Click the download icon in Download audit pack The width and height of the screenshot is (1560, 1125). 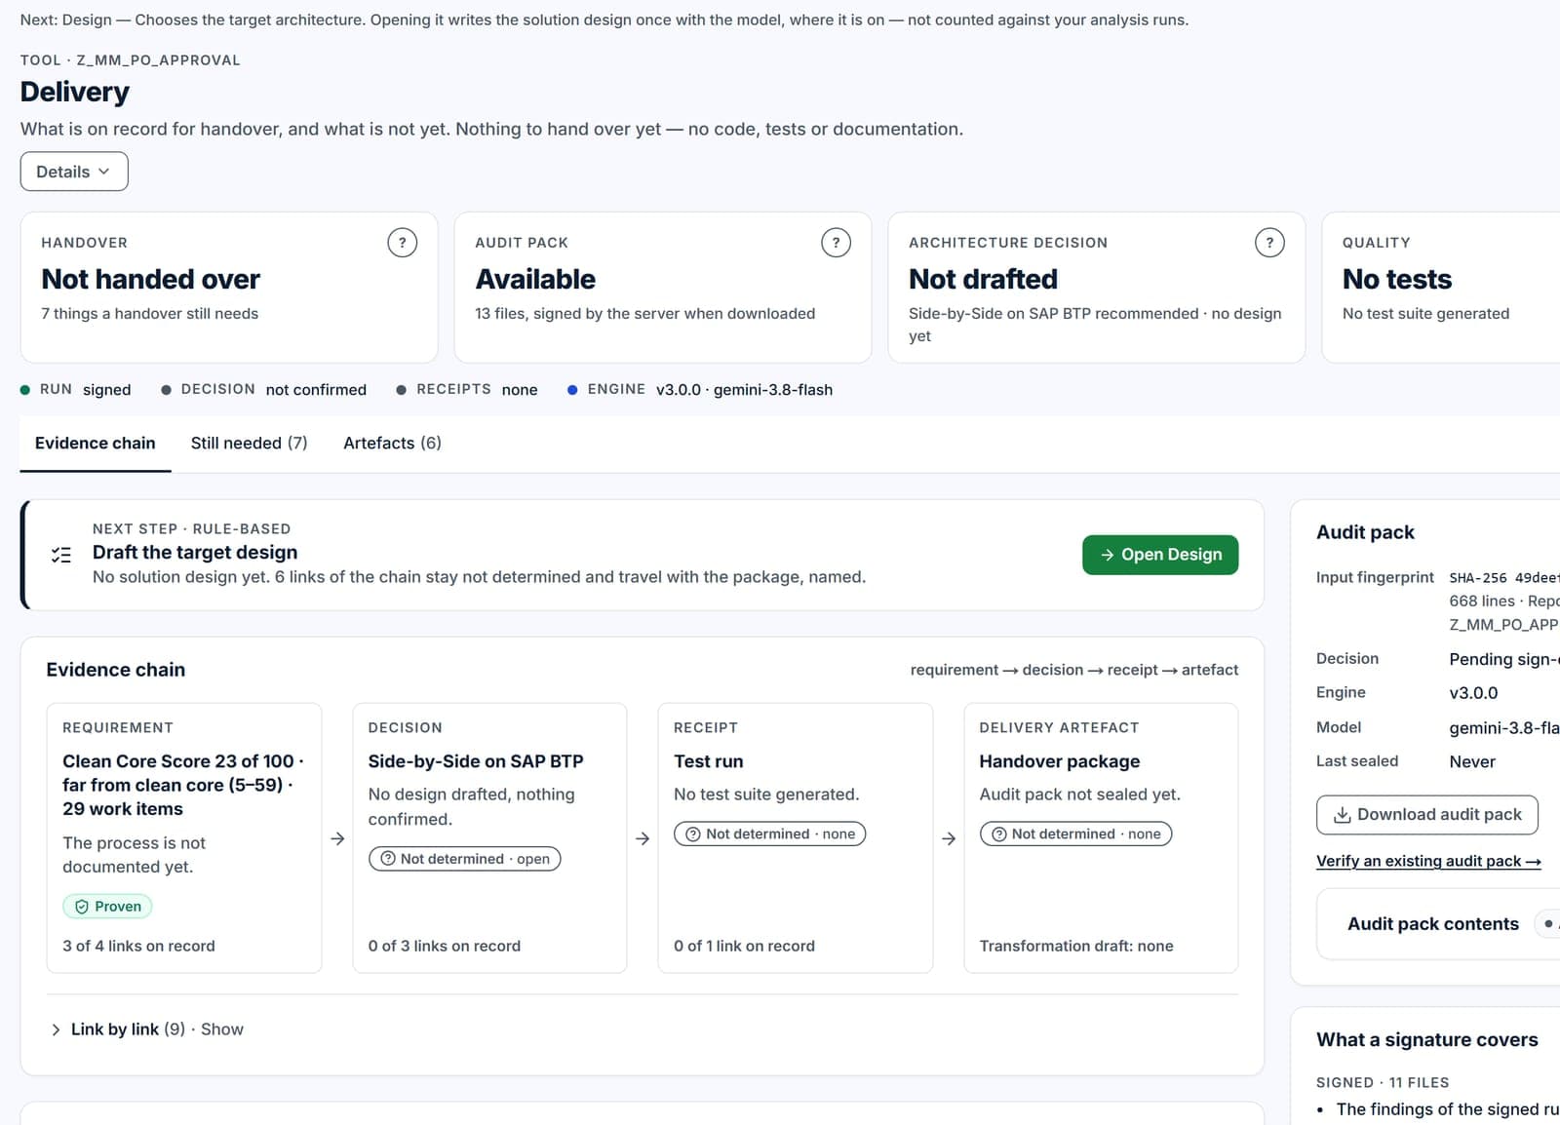coord(1342,815)
